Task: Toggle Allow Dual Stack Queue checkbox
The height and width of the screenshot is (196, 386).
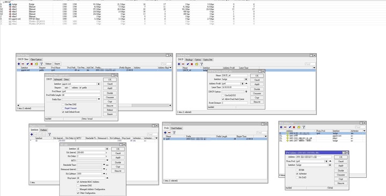Action: [223, 99]
